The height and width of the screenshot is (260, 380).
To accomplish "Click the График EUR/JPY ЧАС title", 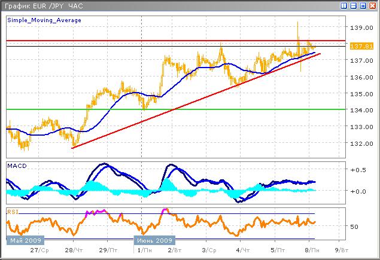I will tap(37, 6).
